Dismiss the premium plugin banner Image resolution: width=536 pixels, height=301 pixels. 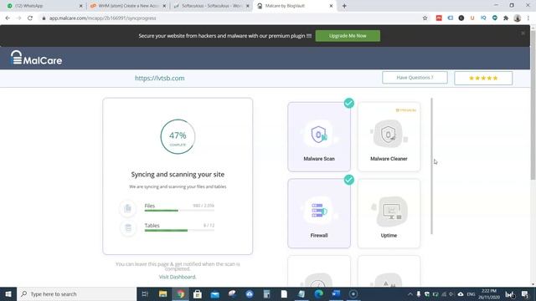coord(523,33)
